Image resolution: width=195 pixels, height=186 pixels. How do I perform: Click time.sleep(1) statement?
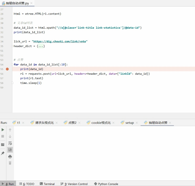point(31,83)
